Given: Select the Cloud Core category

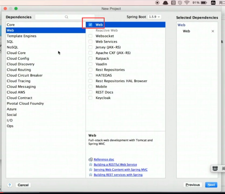Looking at the screenshot, I should (46, 53).
